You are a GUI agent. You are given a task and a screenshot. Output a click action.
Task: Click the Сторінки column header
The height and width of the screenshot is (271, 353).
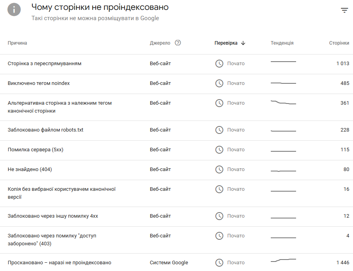point(339,43)
